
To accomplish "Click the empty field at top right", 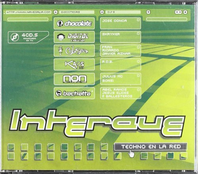I will pyautogui.click(x=167, y=19).
